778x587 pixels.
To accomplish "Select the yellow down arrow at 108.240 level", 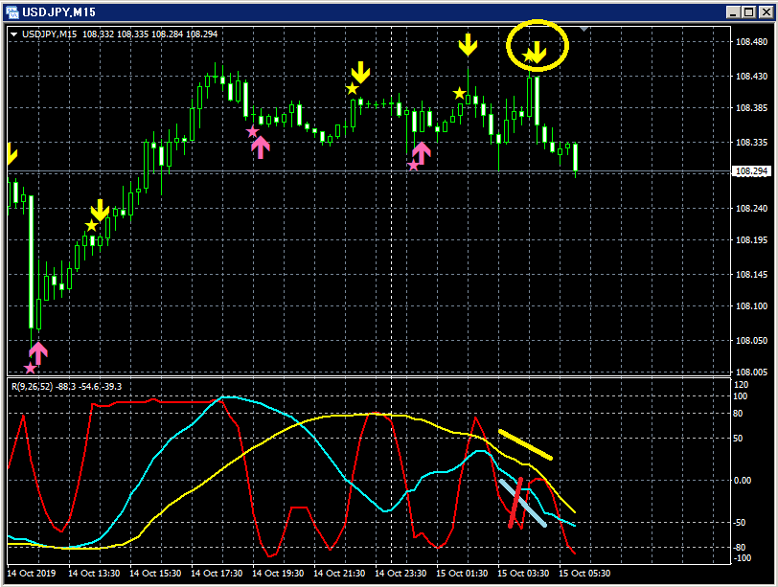I will [x=100, y=211].
